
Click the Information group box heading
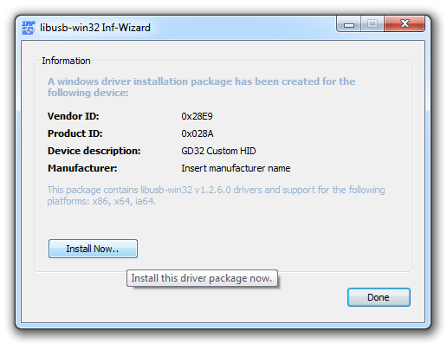[66, 61]
